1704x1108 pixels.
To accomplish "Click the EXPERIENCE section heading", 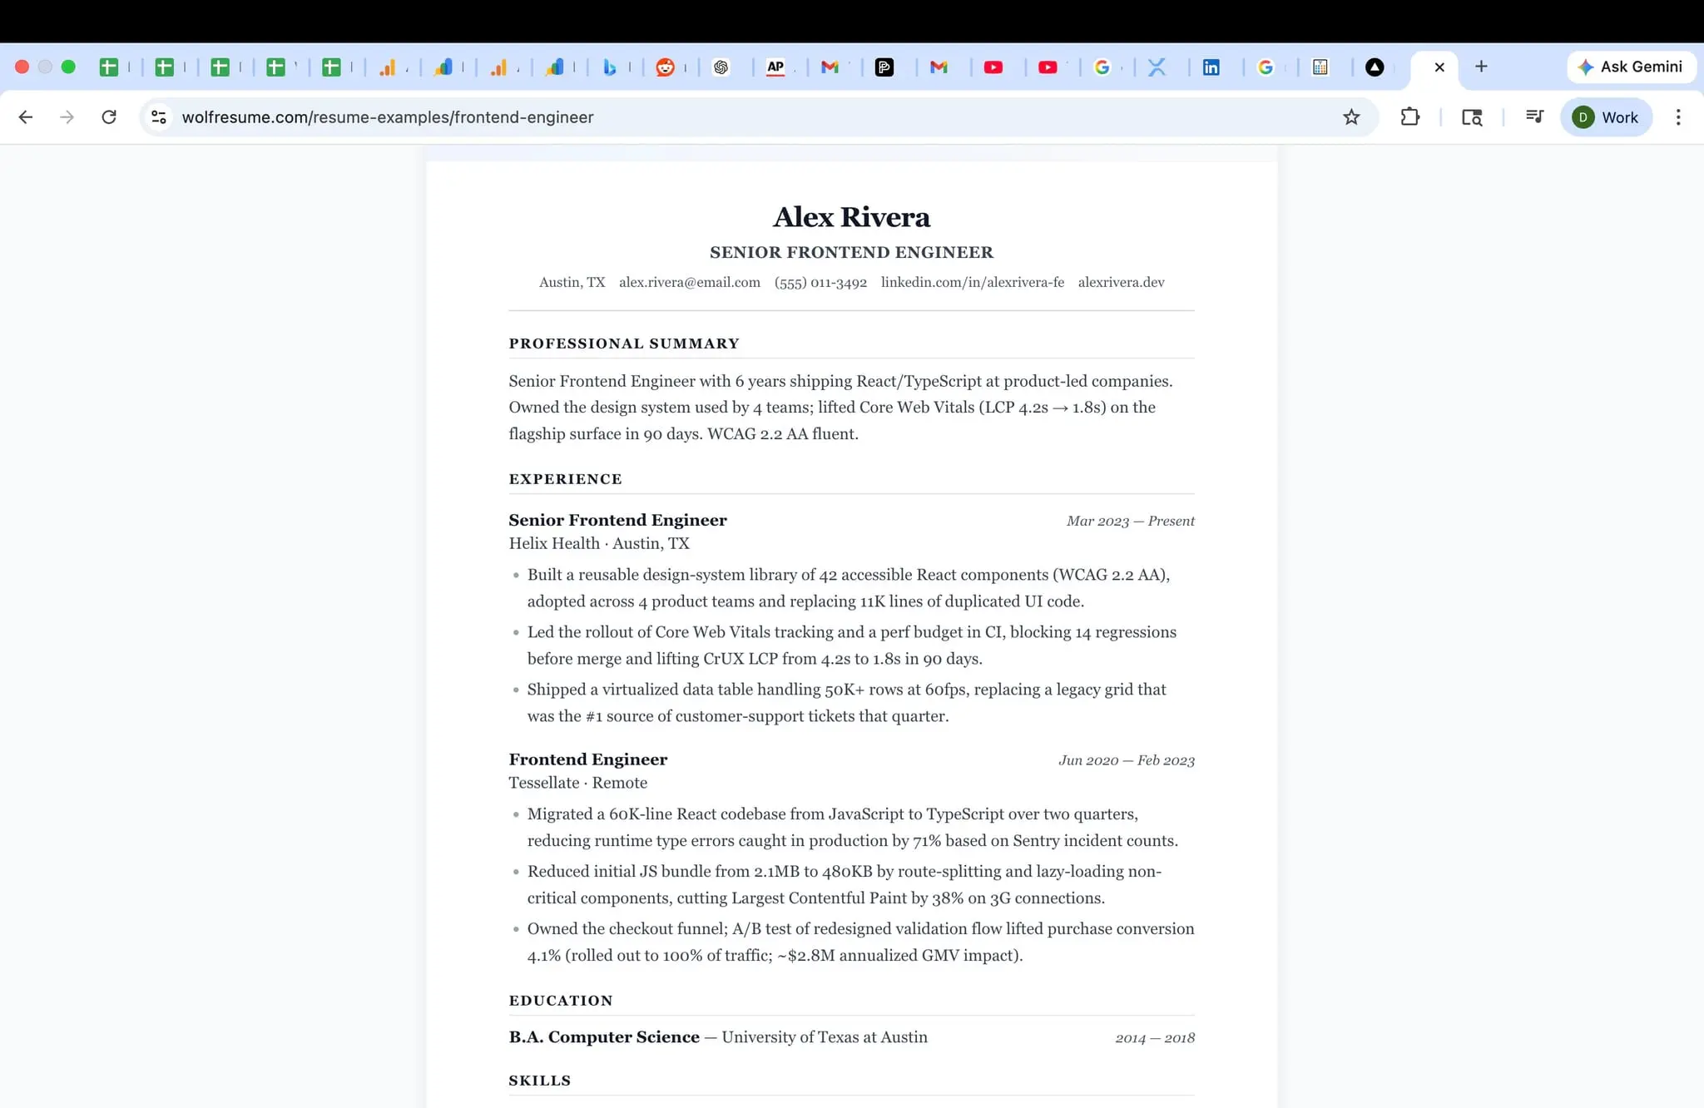I will [x=565, y=479].
